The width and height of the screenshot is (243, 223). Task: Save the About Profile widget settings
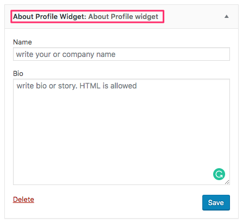click(x=216, y=202)
